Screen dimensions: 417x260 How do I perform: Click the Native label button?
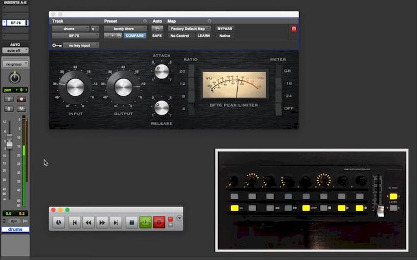click(225, 36)
